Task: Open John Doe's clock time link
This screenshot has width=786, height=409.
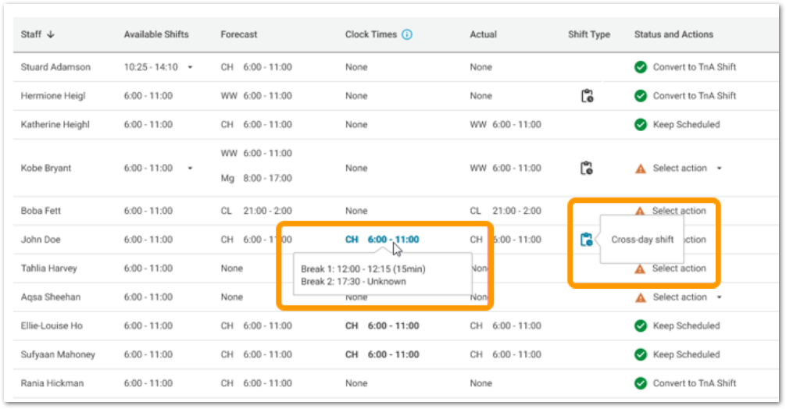Action: [x=382, y=240]
